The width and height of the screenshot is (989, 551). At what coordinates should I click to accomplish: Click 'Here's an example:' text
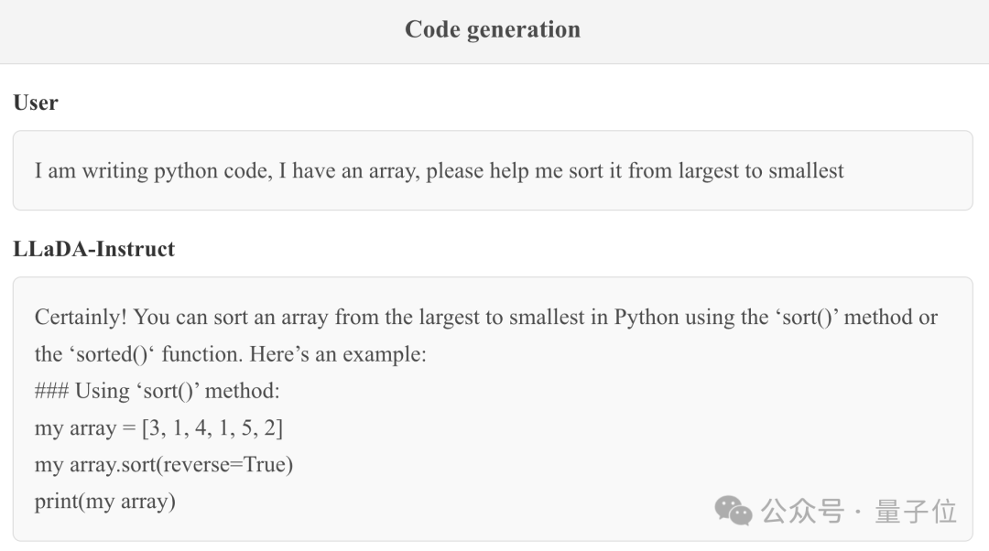click(x=338, y=354)
